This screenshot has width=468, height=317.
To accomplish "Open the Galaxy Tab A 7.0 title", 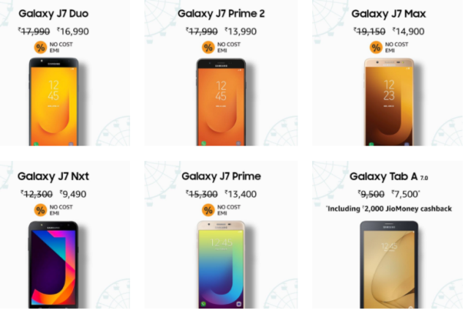I will 388,176.
